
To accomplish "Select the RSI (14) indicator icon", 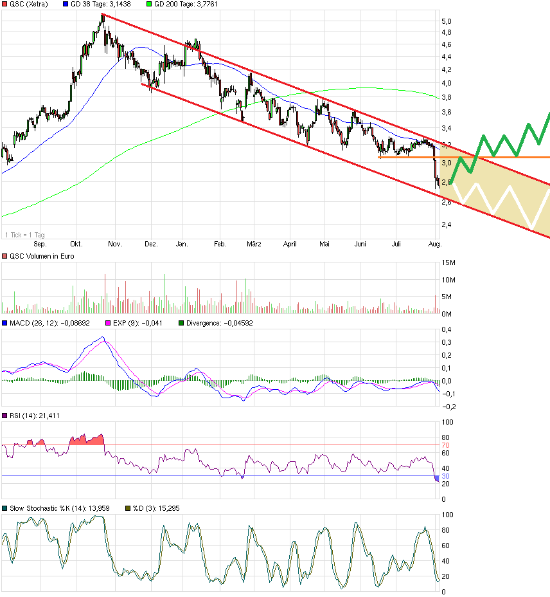I will pyautogui.click(x=5, y=416).
